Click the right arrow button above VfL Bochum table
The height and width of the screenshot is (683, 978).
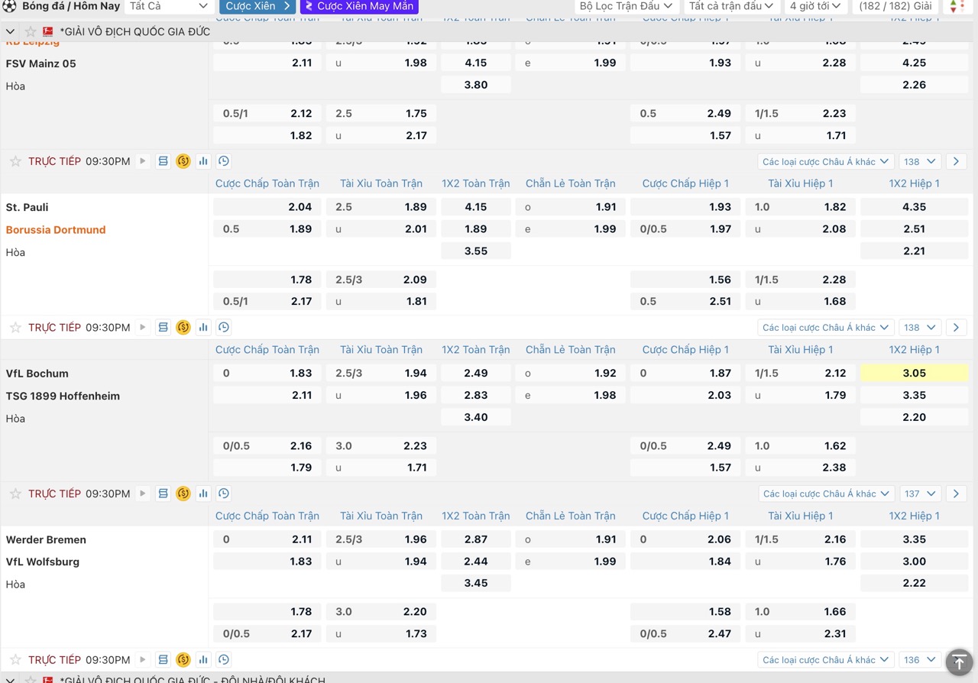956,328
